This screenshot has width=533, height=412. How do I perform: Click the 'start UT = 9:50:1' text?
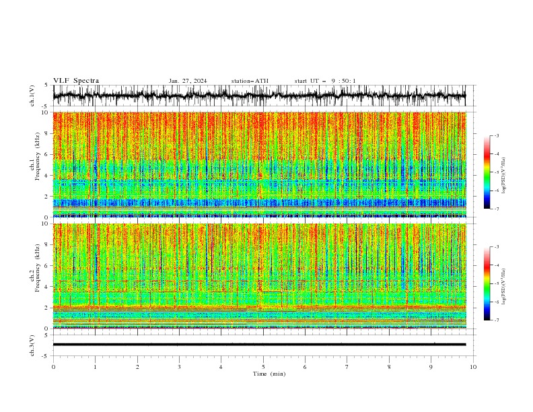coord(325,81)
